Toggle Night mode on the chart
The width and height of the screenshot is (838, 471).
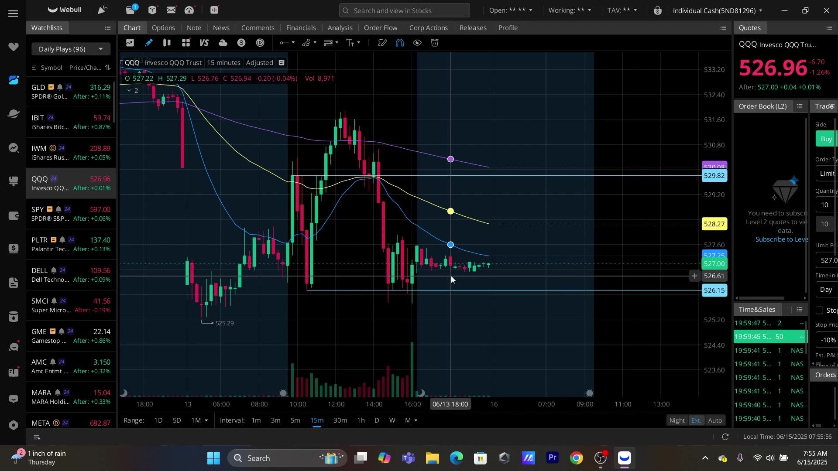pyautogui.click(x=677, y=420)
